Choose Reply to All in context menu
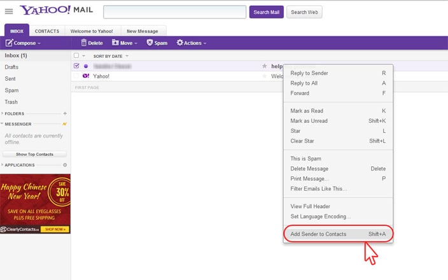Screen dimensions: 448x280 click(x=338, y=83)
